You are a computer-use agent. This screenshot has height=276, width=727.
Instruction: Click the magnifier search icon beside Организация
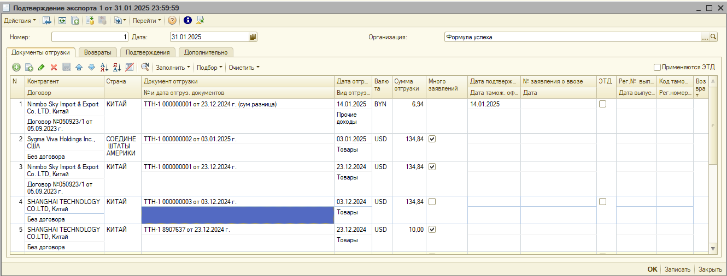pyautogui.click(x=713, y=37)
